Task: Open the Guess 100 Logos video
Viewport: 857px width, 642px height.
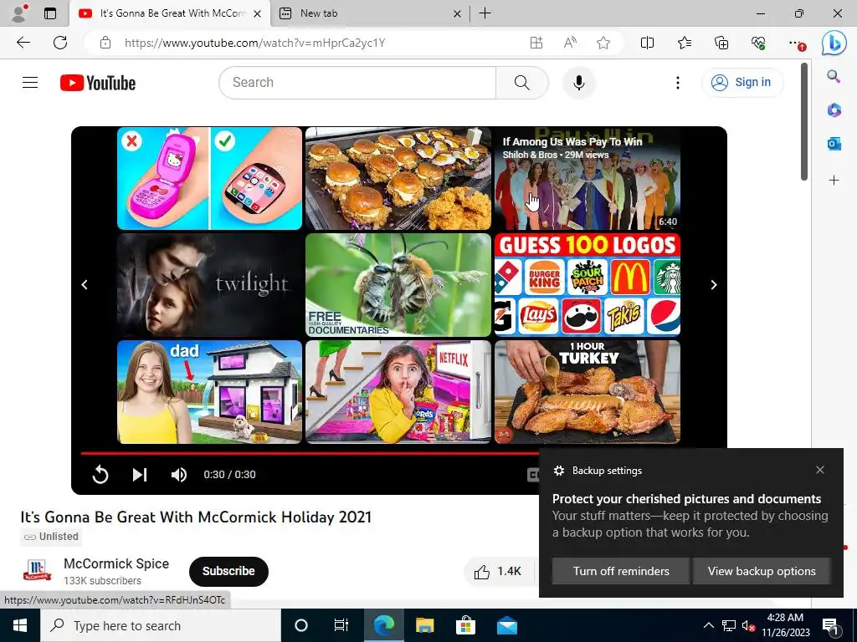Action: click(x=588, y=284)
